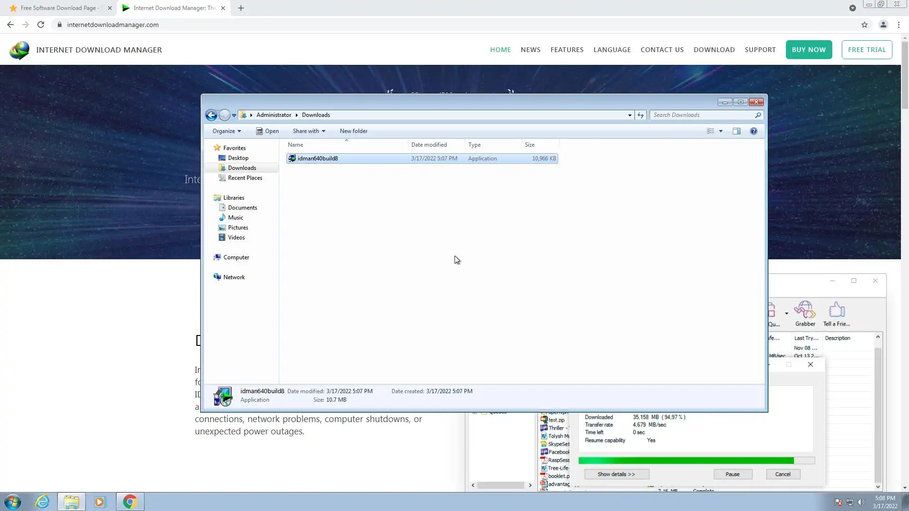Click the BUY NOW button
The width and height of the screenshot is (909, 511).
pos(809,50)
